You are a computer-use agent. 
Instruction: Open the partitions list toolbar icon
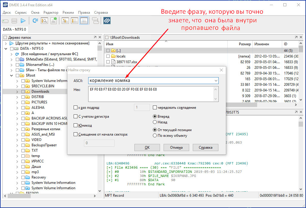(x=14, y=21)
